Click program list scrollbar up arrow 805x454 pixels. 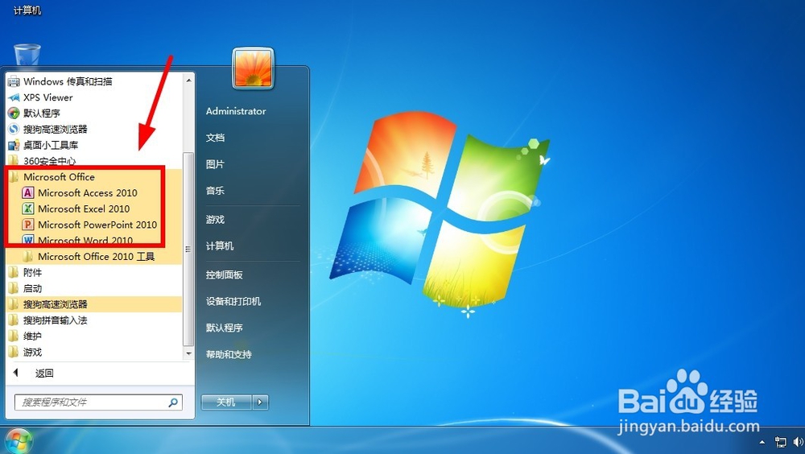[188, 80]
